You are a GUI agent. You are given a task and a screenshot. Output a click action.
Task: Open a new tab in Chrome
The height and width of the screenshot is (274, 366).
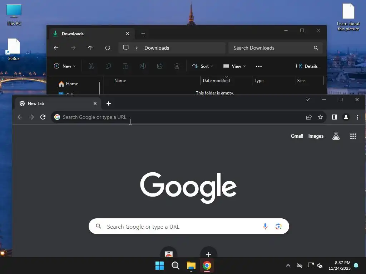[109, 103]
